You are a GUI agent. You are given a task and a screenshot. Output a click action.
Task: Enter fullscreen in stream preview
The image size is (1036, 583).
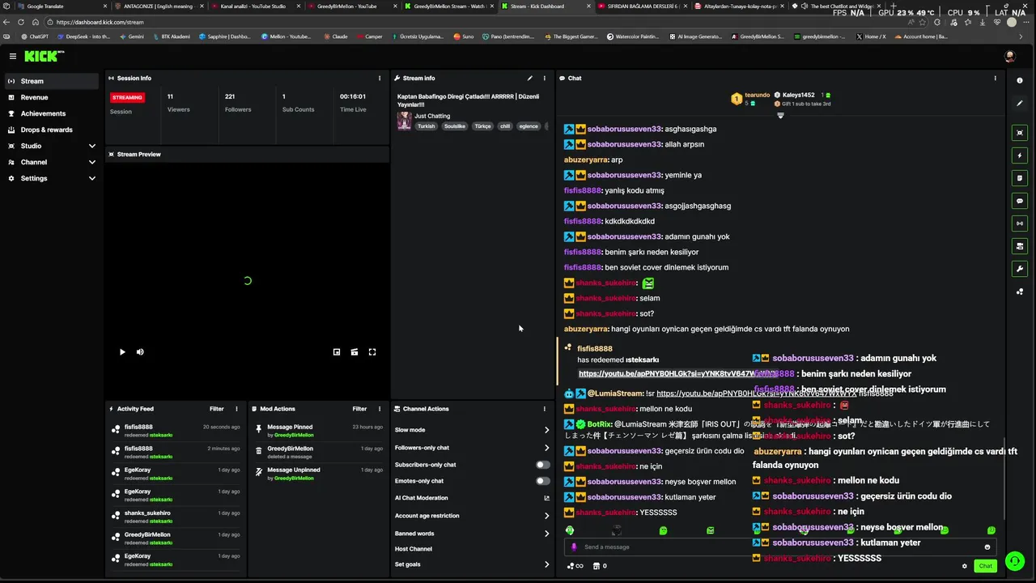point(372,352)
